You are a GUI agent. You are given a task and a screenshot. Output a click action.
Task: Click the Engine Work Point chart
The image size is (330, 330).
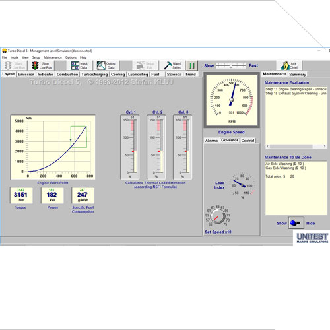coord(53,147)
